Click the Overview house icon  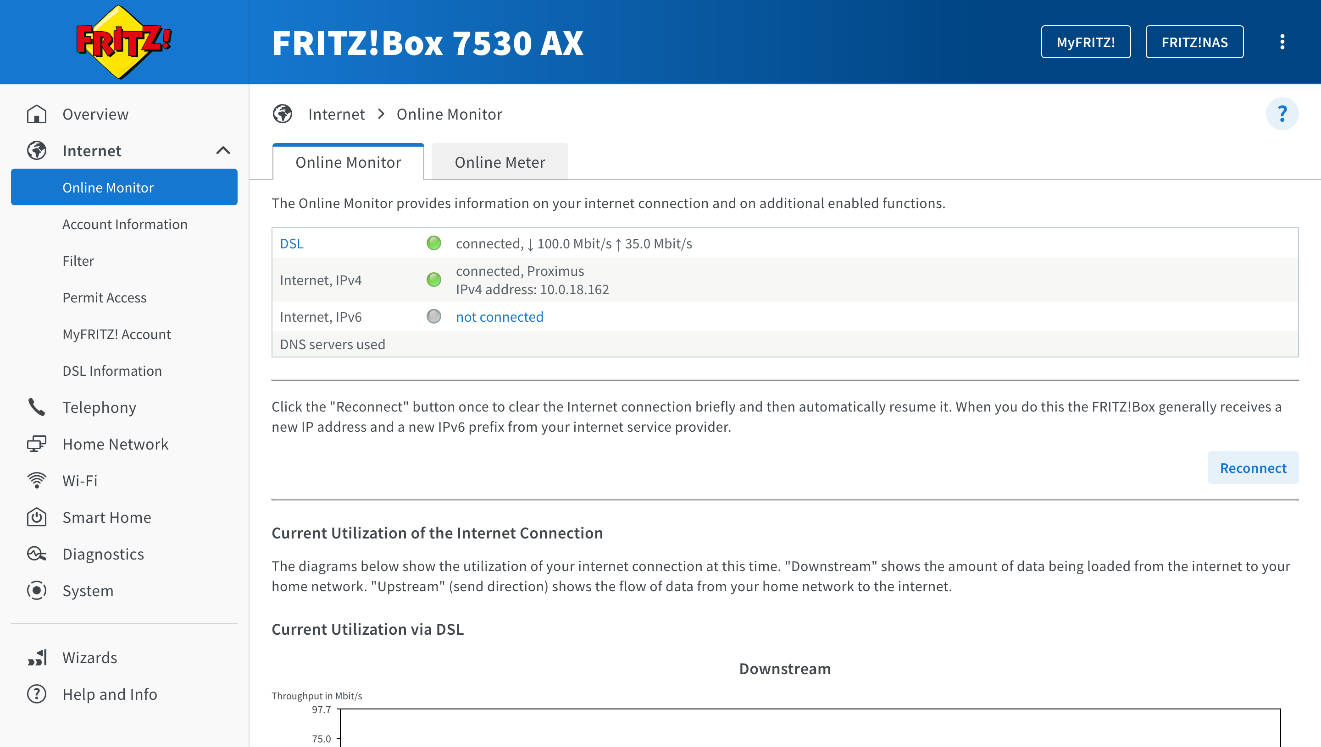36,114
